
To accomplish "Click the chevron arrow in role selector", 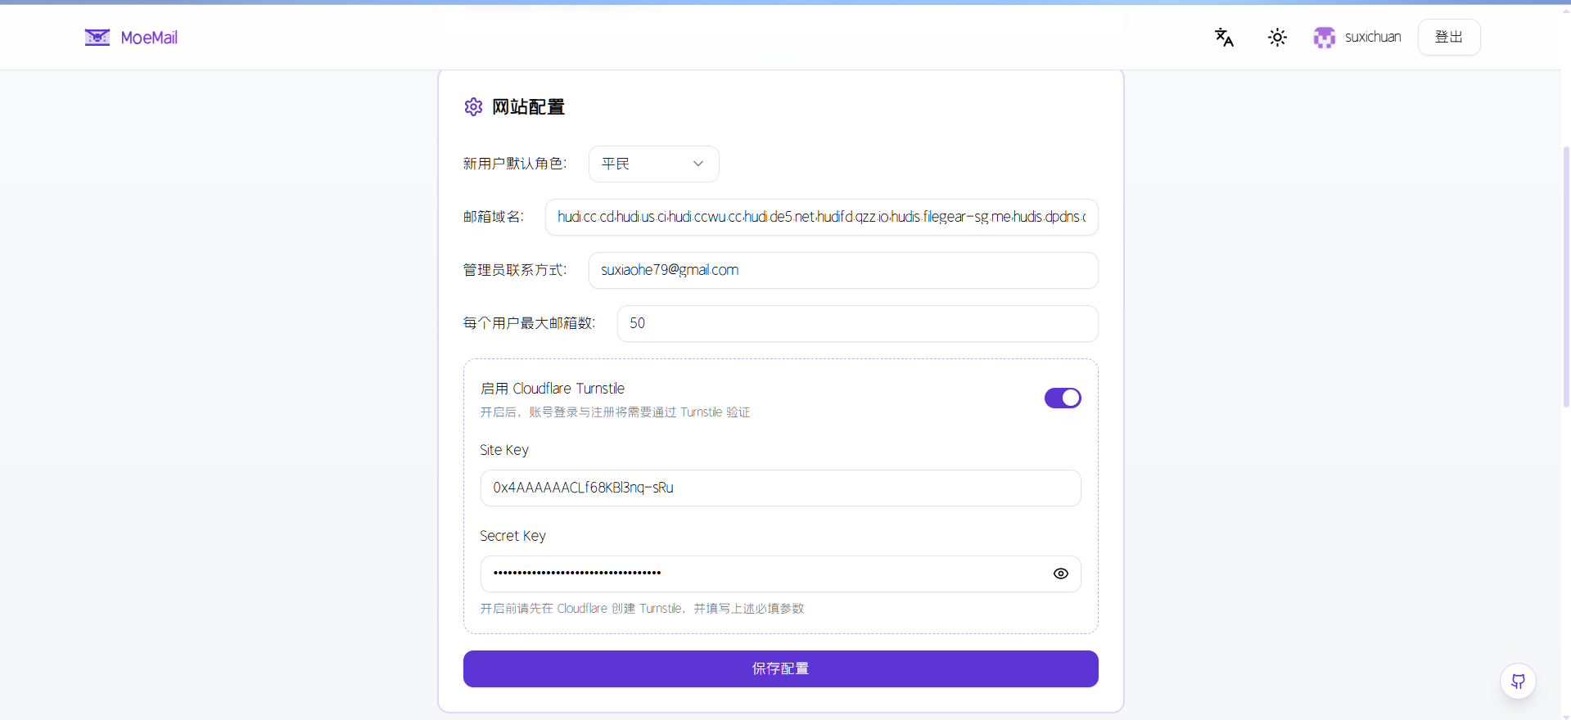I will [x=698, y=164].
